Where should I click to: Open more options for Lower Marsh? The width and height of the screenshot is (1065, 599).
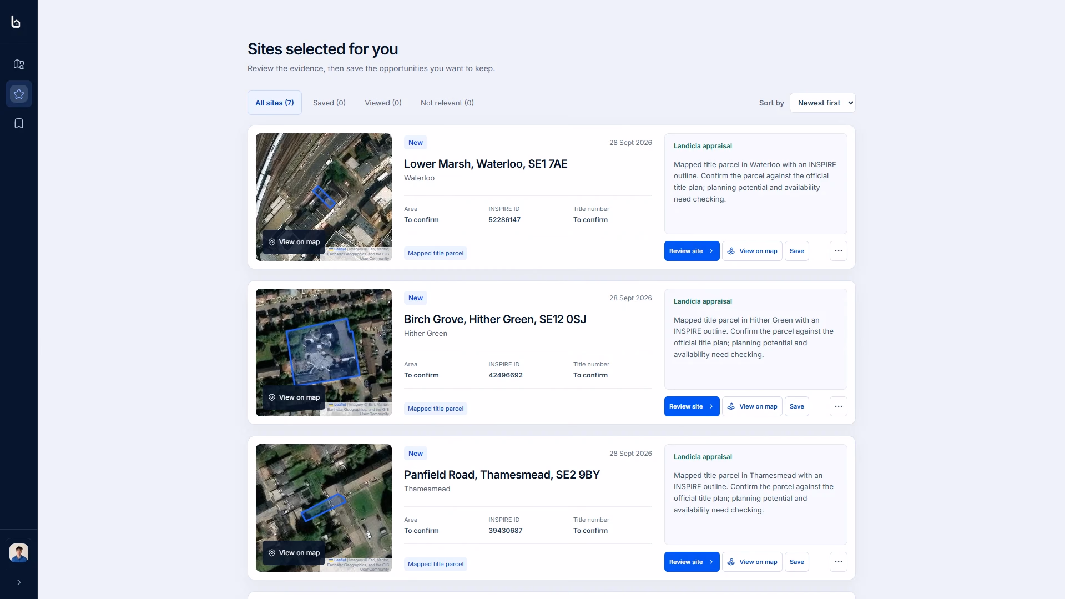click(x=838, y=251)
